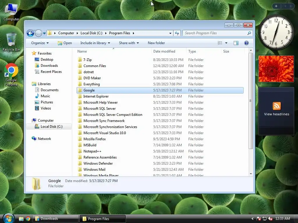Open Google Chrome desktop shortcut
Viewport: 298px width, 223px height.
11,75
